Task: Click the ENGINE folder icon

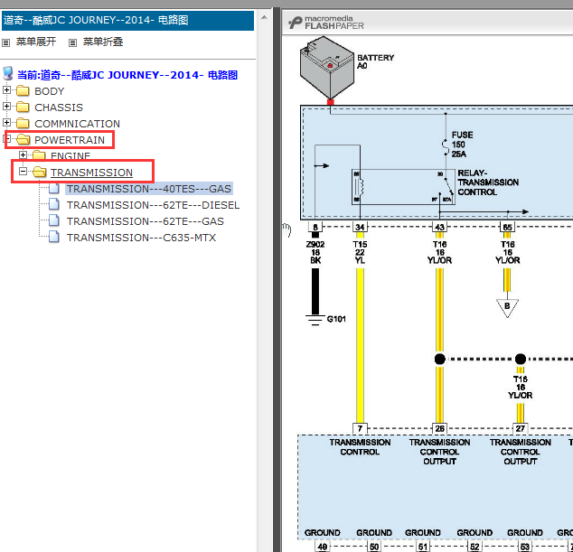Action: [x=39, y=155]
